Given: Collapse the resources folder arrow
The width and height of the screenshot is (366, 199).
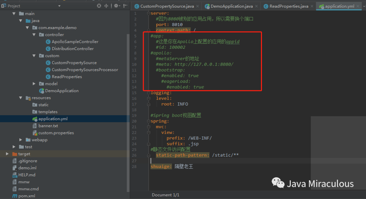Looking at the screenshot, I should [21, 97].
